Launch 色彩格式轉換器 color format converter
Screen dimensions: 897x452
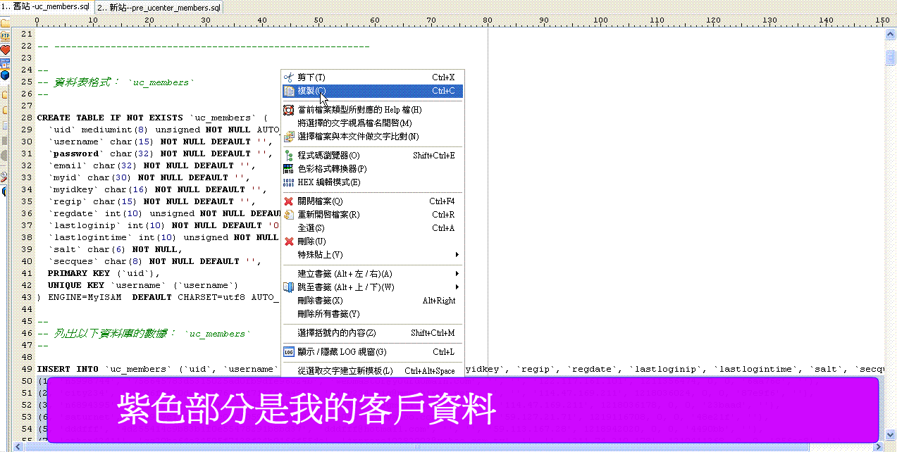[372, 169]
